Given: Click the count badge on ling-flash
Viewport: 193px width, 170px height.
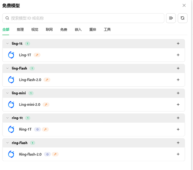Looking at the screenshot, I should [x=32, y=68].
